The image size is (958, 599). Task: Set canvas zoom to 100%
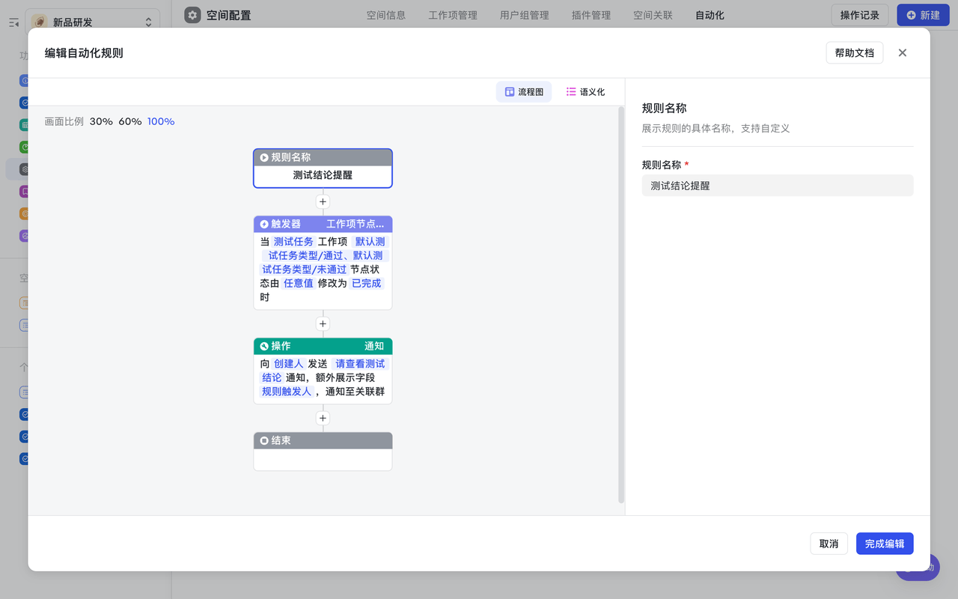click(161, 121)
